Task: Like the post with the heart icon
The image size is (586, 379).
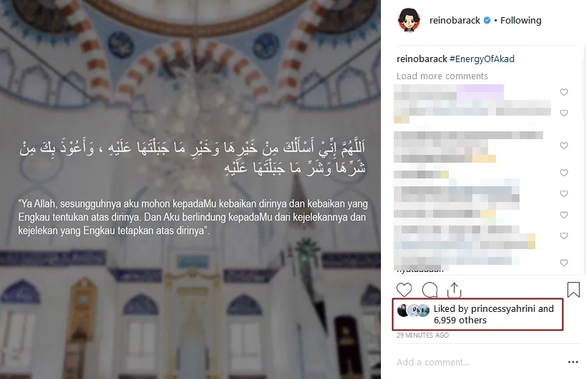Action: point(404,290)
